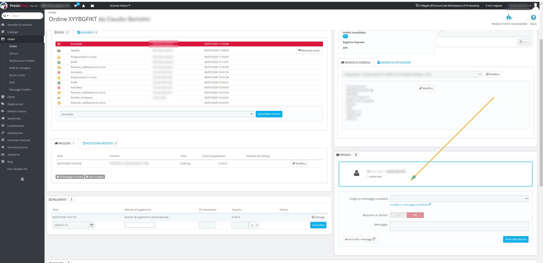Screen dimensions: 543x263
Task: Collapse the sidebar menu with the bars icon
Action: click(22, 179)
